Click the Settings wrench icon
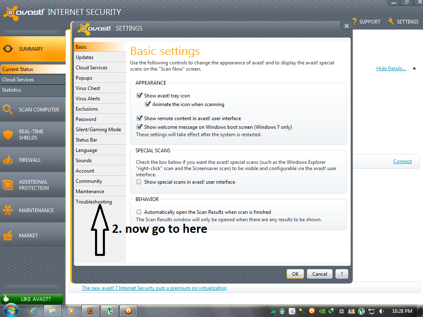423x317 pixels. [391, 21]
